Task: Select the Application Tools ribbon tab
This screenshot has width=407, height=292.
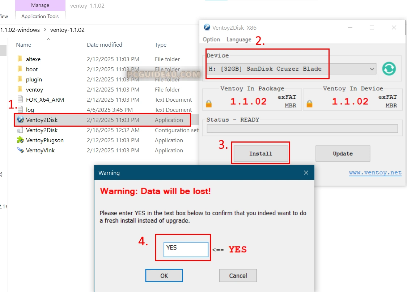Action: coord(40,16)
